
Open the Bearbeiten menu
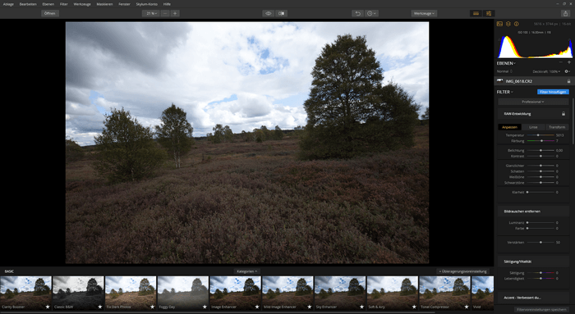(x=28, y=4)
